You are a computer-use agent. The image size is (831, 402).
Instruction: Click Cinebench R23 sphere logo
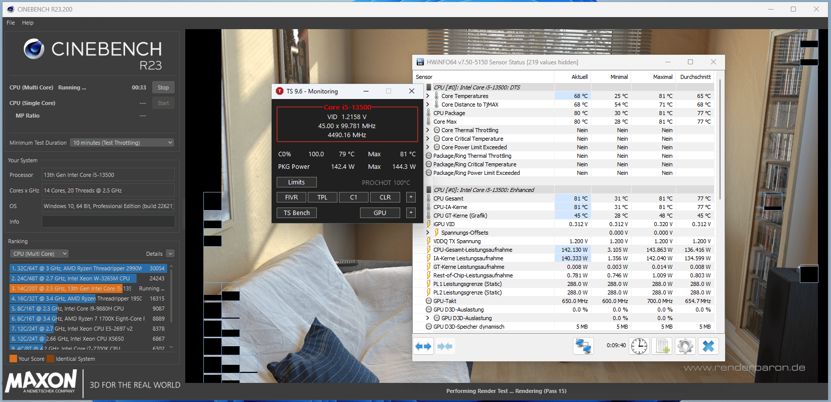[34, 49]
